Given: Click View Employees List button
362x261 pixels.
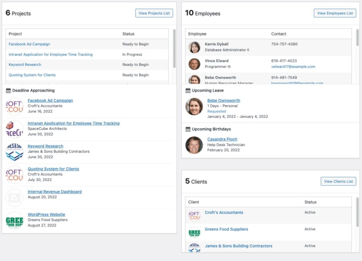Looking at the screenshot, I should 335,13.
